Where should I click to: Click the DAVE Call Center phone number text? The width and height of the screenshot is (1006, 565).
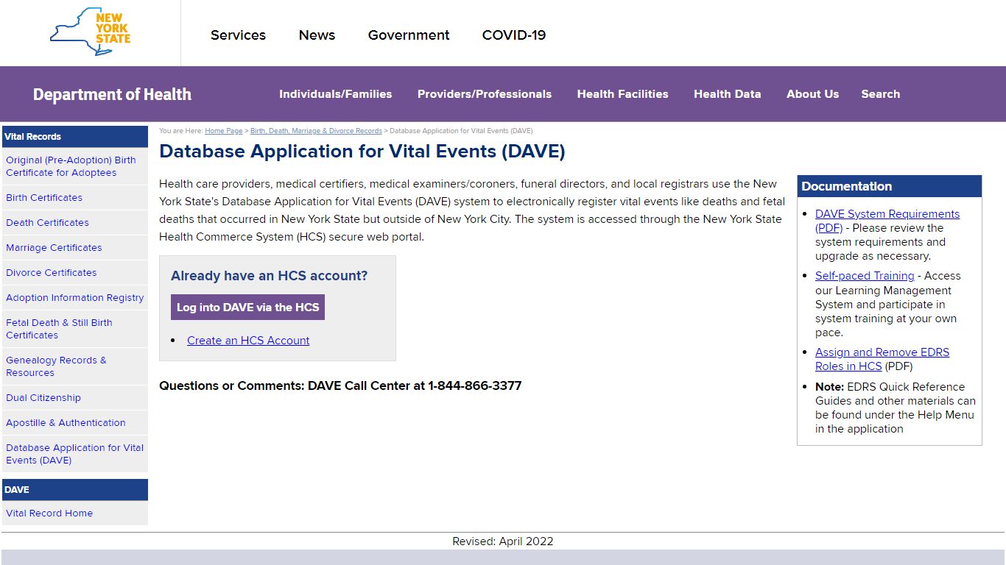pos(474,385)
